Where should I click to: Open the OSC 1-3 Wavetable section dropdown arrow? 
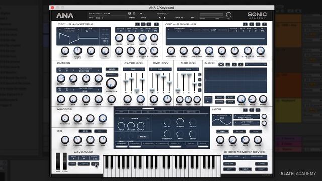pyautogui.click(x=156, y=24)
